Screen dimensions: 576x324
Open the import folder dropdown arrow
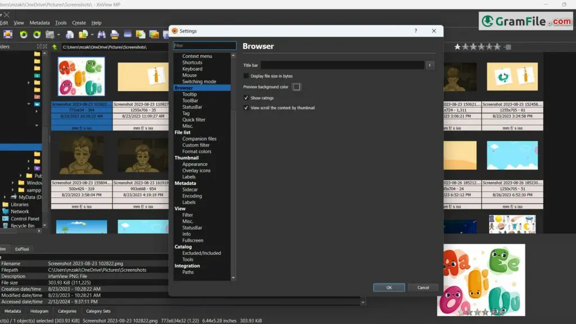92,35
